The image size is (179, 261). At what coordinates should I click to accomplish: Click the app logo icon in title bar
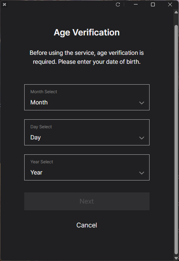[x=4, y=4]
